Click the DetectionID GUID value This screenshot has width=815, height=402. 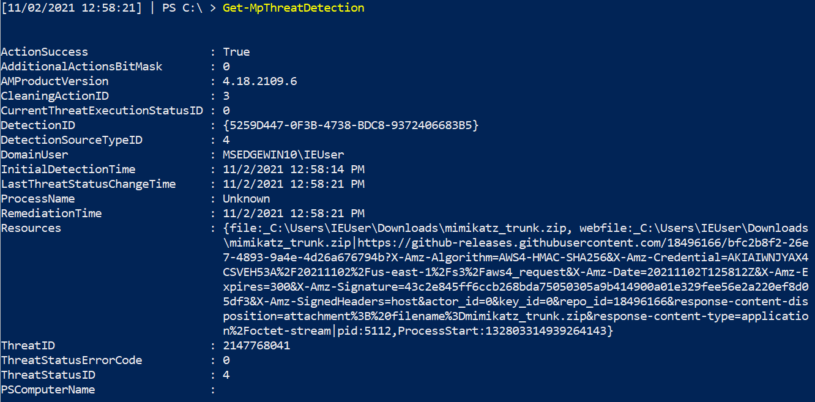tap(351, 125)
